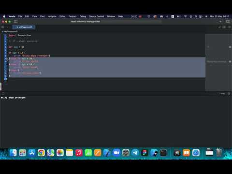Select the MyPlayground3 editor tab
The width and height of the screenshot is (232, 174).
24,27
